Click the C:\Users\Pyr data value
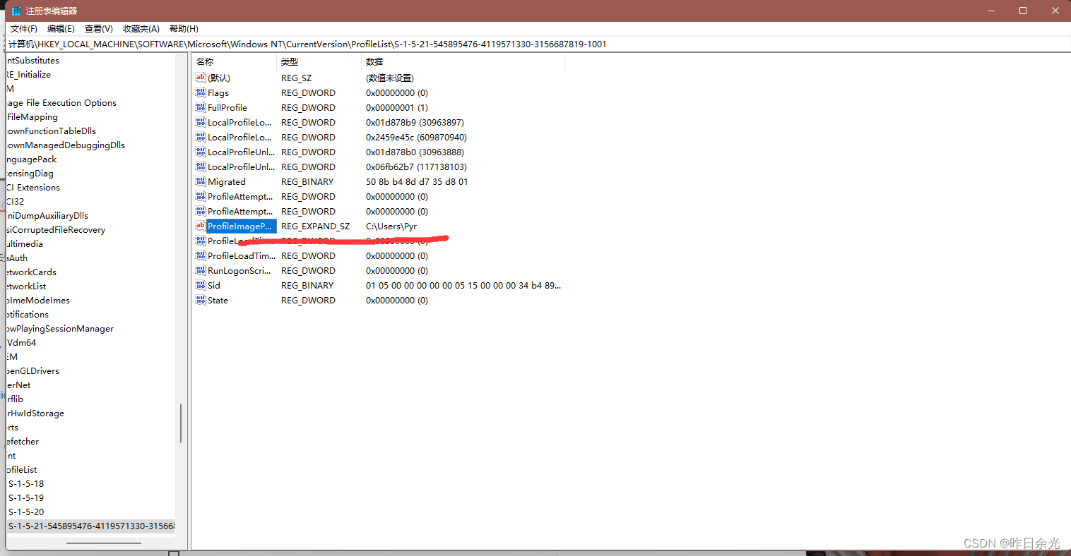 (391, 226)
